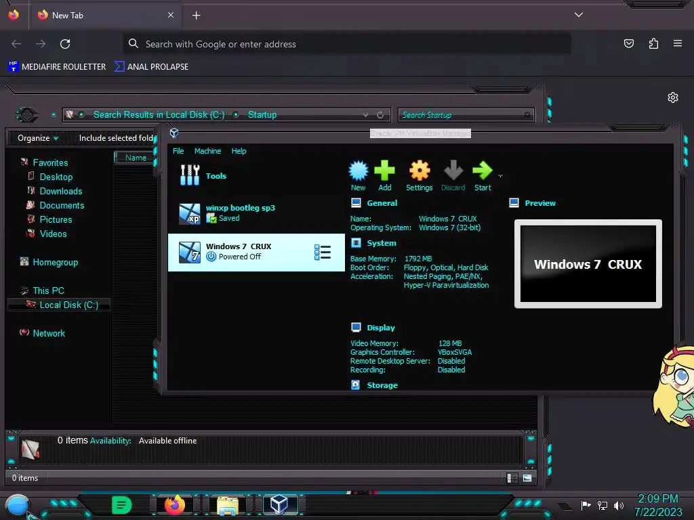Open Downloads in Explorer favorites
Image resolution: width=694 pixels, height=520 pixels.
point(61,191)
